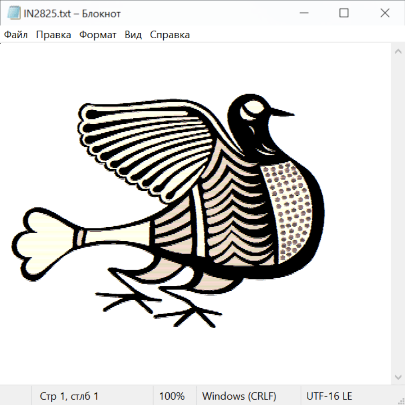Click the resize grip in the window corner
The image size is (405, 405).
click(x=400, y=400)
